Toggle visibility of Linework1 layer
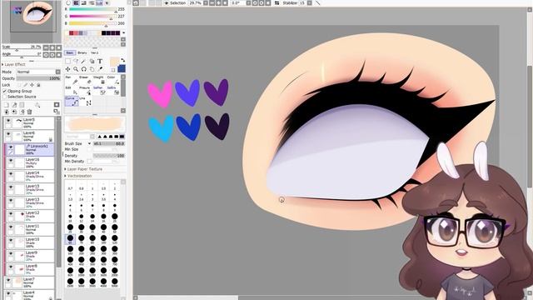 [x=11, y=147]
